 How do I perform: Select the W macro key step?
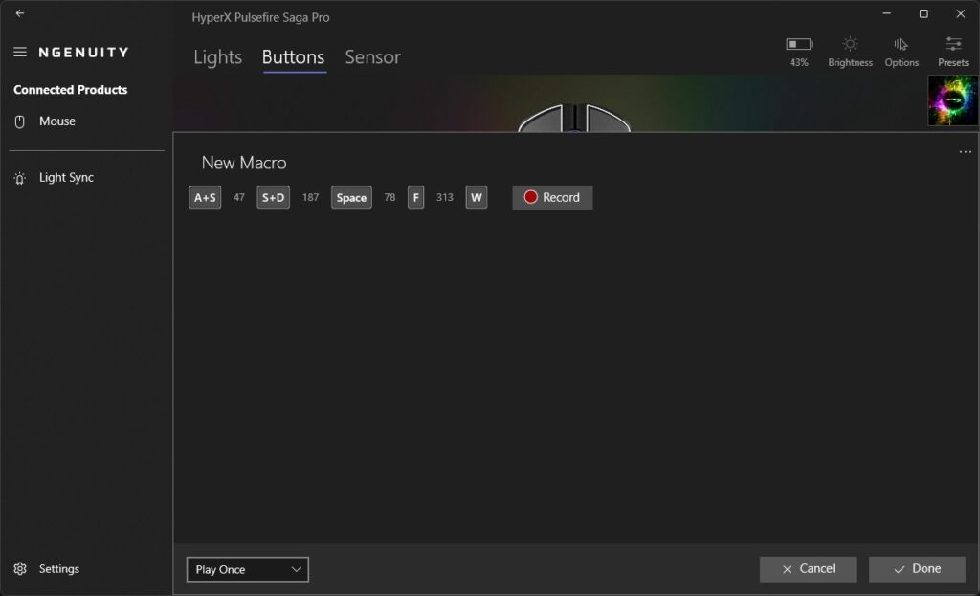(x=477, y=197)
